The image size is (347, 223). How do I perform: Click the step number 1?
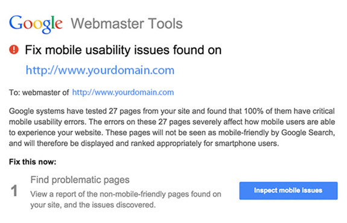coord(14,190)
